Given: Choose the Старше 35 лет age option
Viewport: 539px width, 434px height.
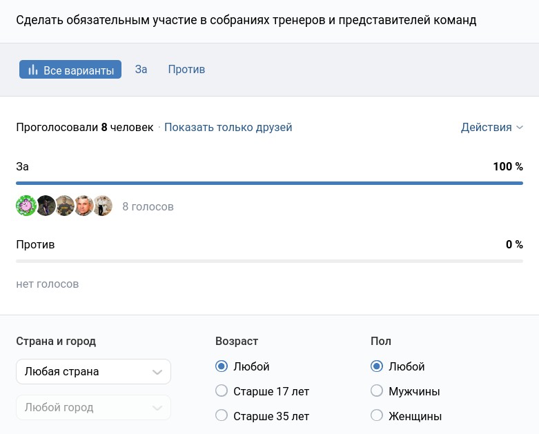Looking at the screenshot, I should pos(222,416).
